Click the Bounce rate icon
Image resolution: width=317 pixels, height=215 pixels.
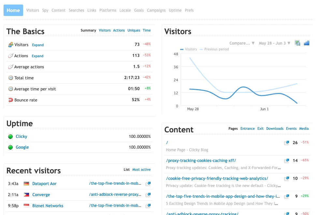[10, 100]
